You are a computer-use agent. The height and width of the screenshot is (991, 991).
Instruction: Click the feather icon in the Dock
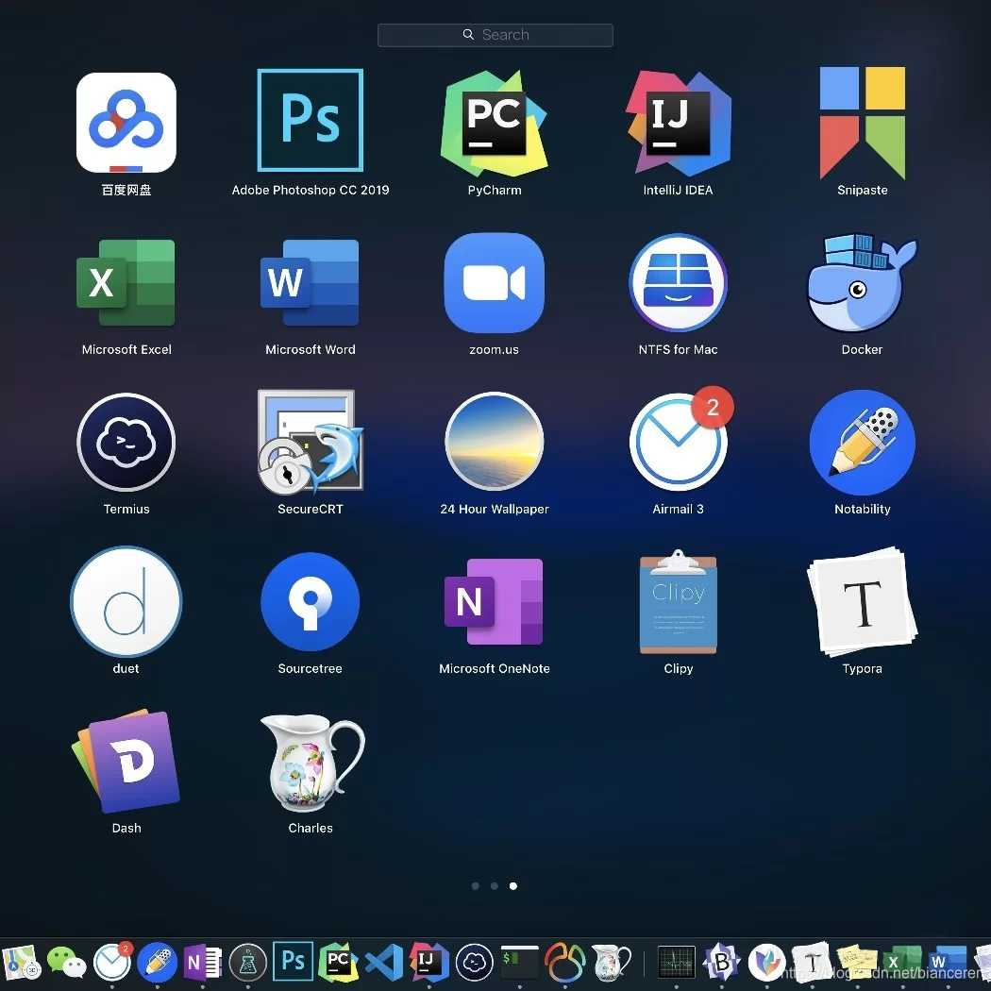[x=766, y=962]
